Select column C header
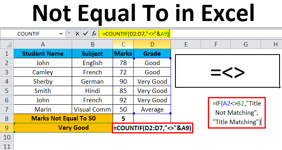This screenshot has height=150, width=282. [x=123, y=44]
